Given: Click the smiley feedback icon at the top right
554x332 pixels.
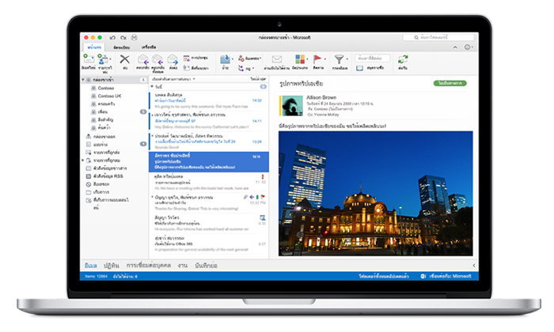Looking at the screenshot, I should click(x=467, y=47).
